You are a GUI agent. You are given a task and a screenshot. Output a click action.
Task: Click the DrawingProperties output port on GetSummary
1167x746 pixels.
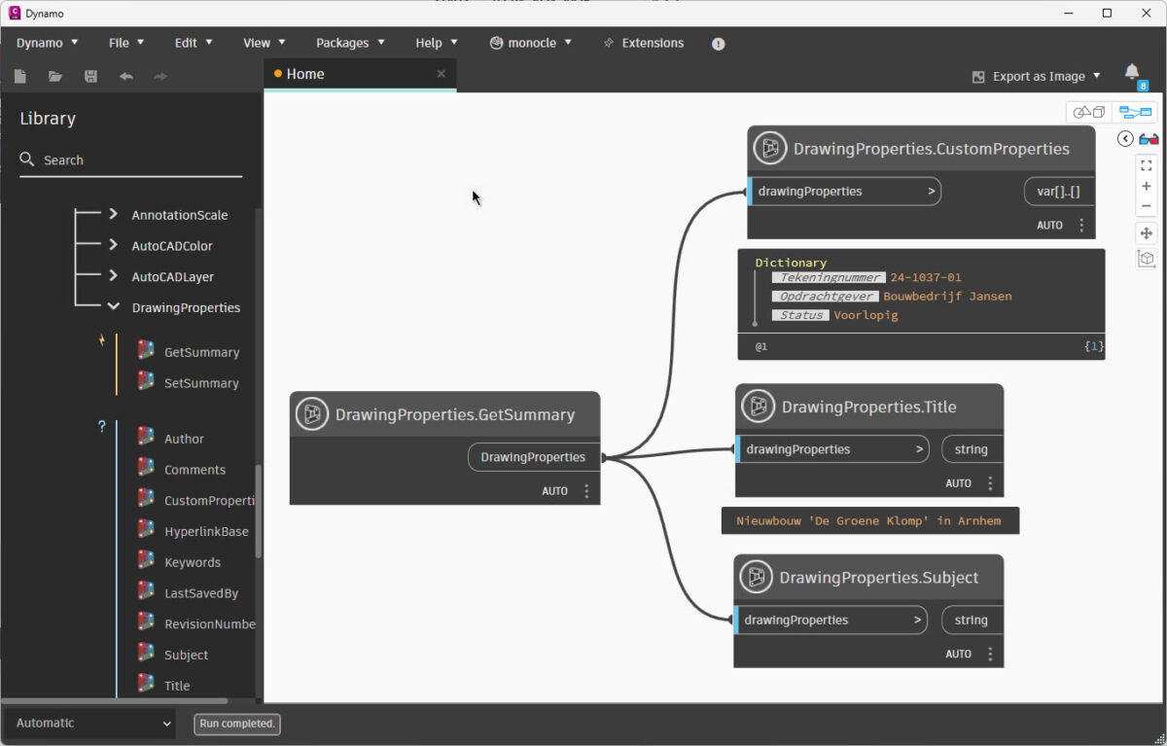[x=533, y=457]
